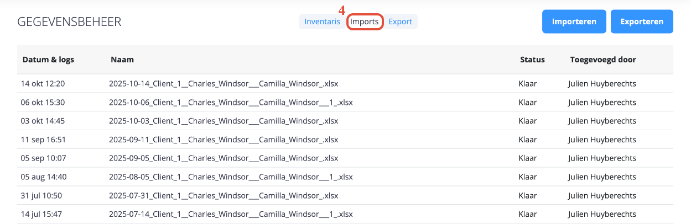
Task: Open the 06 okt 15:30 import log
Action: [43, 102]
